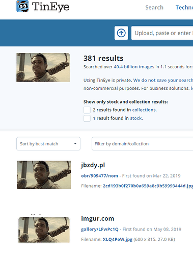193x255 pixels.
Task: Click the TinEye robot logo icon
Action: pos(22,6)
